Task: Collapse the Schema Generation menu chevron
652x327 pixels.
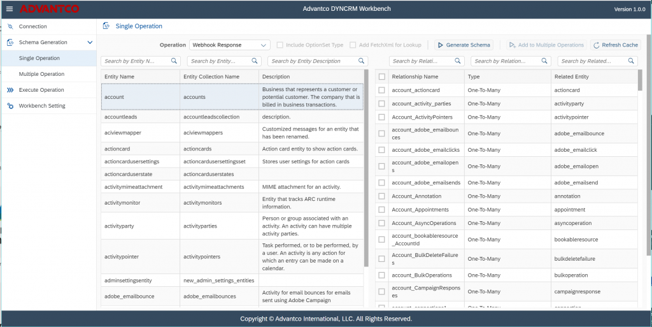Action: coord(90,42)
